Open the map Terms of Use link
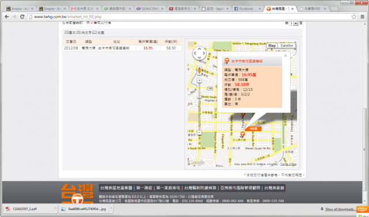 click(x=288, y=164)
